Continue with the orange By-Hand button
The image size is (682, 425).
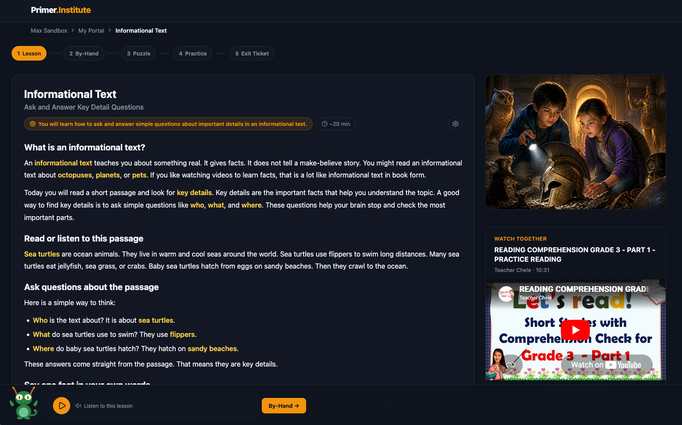click(284, 406)
